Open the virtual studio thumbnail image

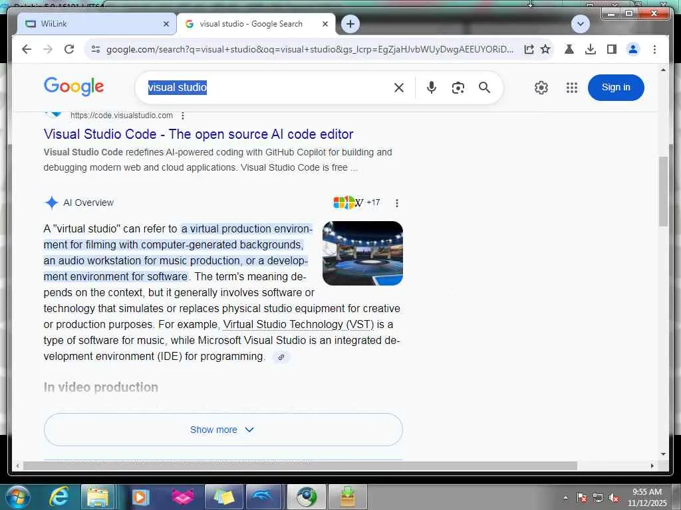coord(362,253)
